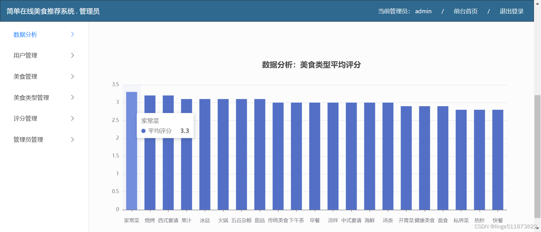Click the 五谷杂粮 bar in chart
This screenshot has width=541, height=232.
pos(241,155)
